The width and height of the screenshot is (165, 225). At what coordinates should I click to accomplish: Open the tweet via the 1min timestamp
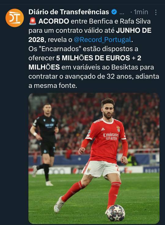141,12
